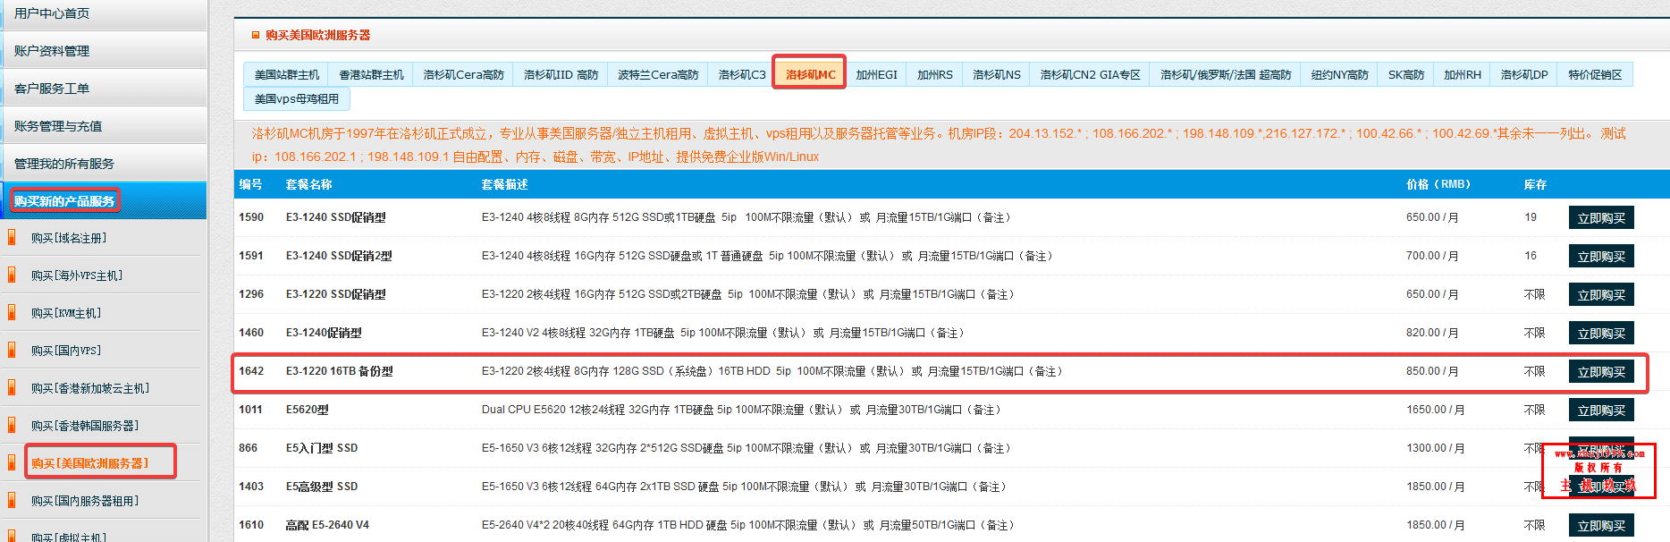
Task: Click the package name E3-1240促销型
Action: click(324, 333)
